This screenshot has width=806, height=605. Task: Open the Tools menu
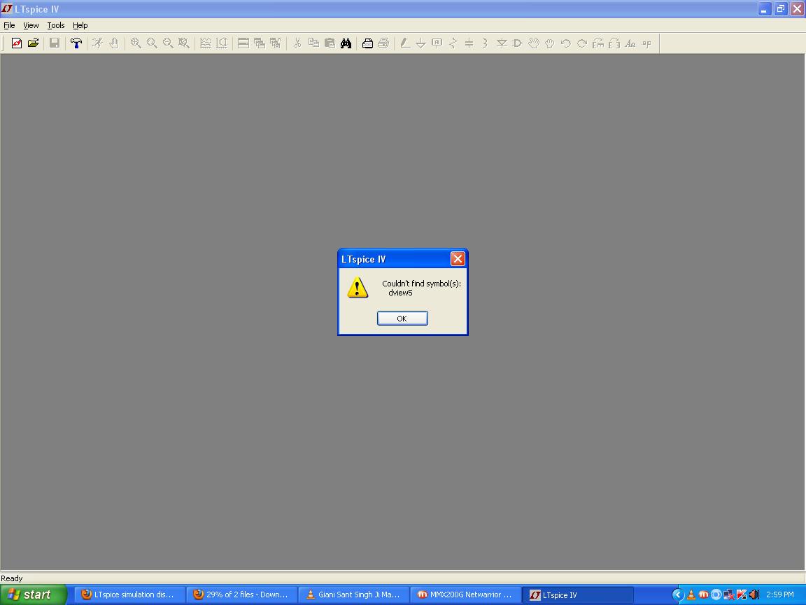click(55, 25)
